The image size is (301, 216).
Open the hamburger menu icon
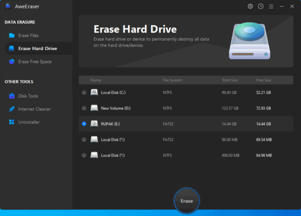click(271, 6)
